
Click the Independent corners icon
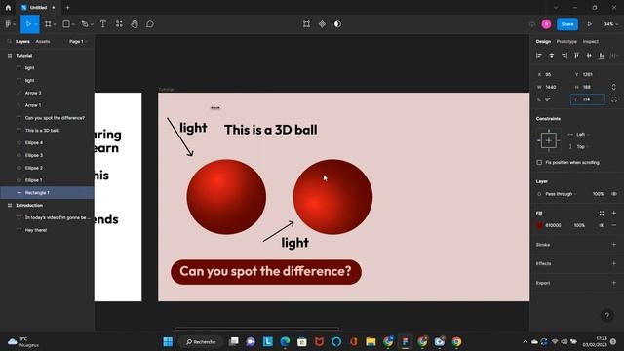[x=614, y=99]
